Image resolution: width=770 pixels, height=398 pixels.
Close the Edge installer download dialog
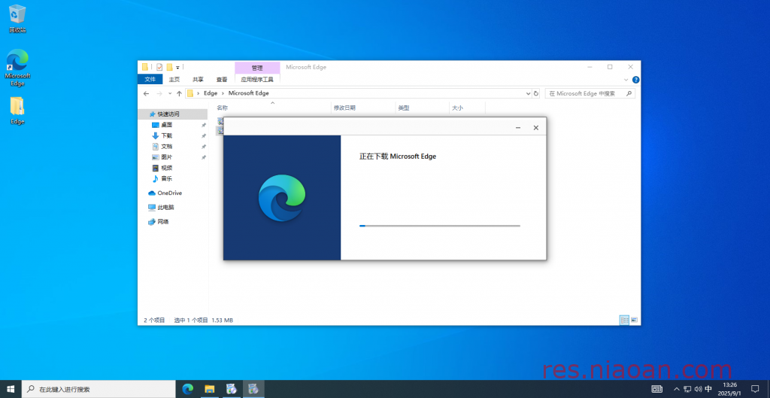[x=536, y=128]
